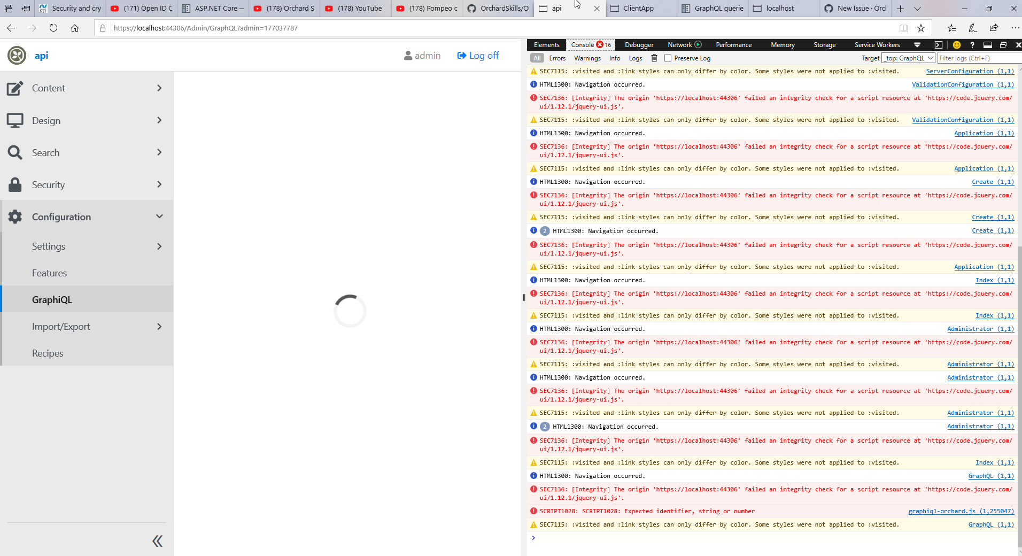The height and width of the screenshot is (556, 1022).
Task: Collapse sidebar with double-chevron icon
Action: [x=157, y=541]
